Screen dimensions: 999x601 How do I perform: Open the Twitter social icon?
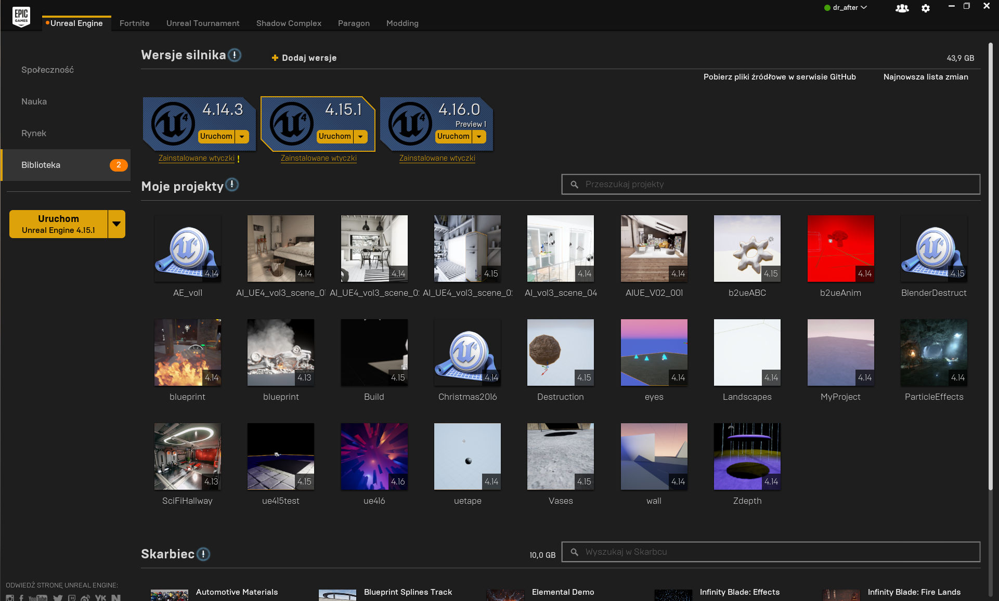(x=57, y=598)
